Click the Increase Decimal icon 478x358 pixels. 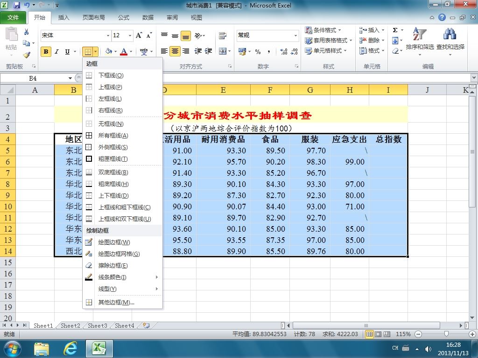tap(283, 52)
